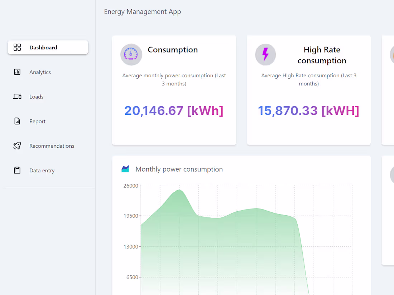Navigate to the Report page
The height and width of the screenshot is (295, 394).
tap(38, 121)
